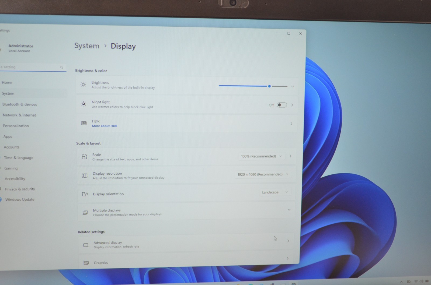Maximize the Settings window

point(289,33)
